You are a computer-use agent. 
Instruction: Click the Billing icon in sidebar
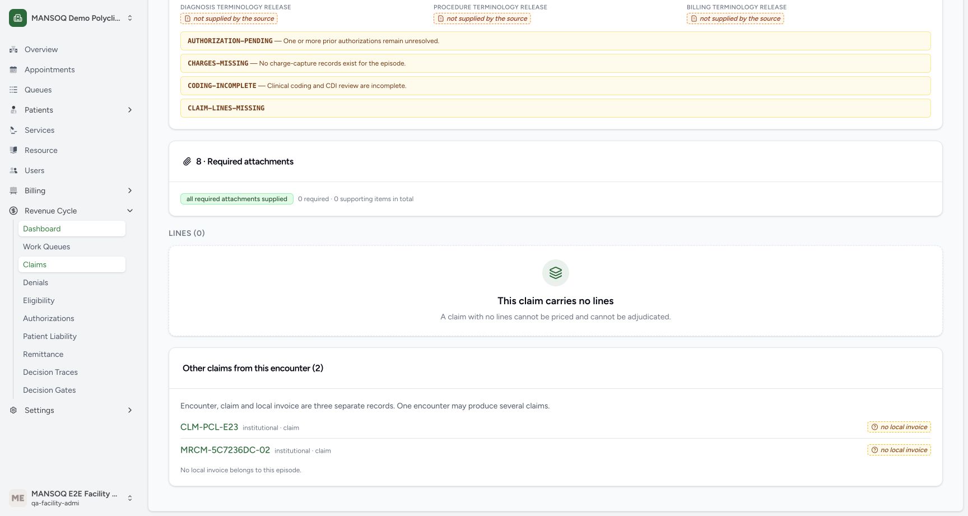[13, 190]
